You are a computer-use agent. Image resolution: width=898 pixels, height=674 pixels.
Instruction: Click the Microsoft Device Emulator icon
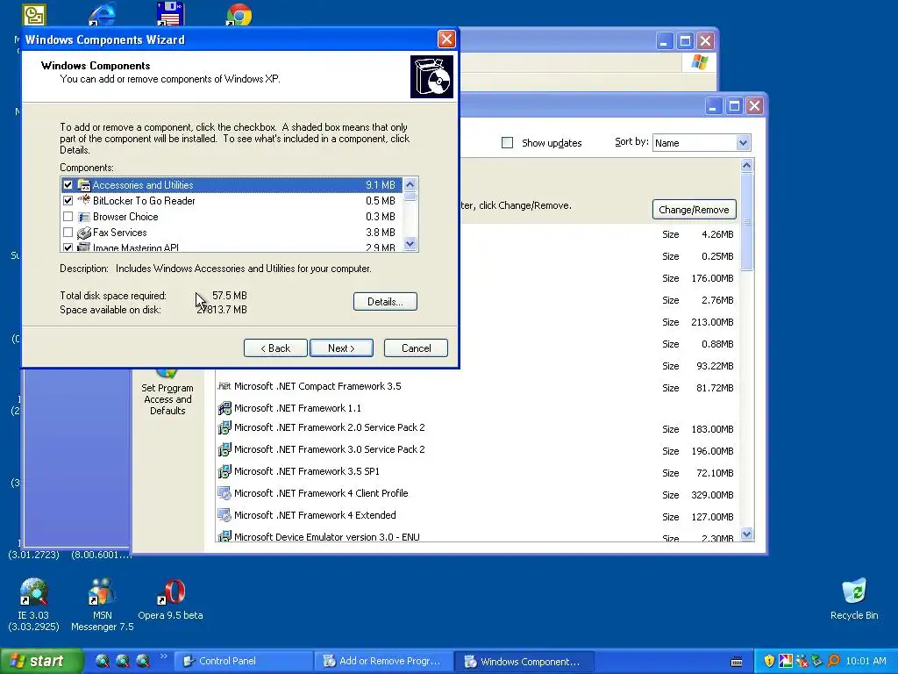(224, 536)
